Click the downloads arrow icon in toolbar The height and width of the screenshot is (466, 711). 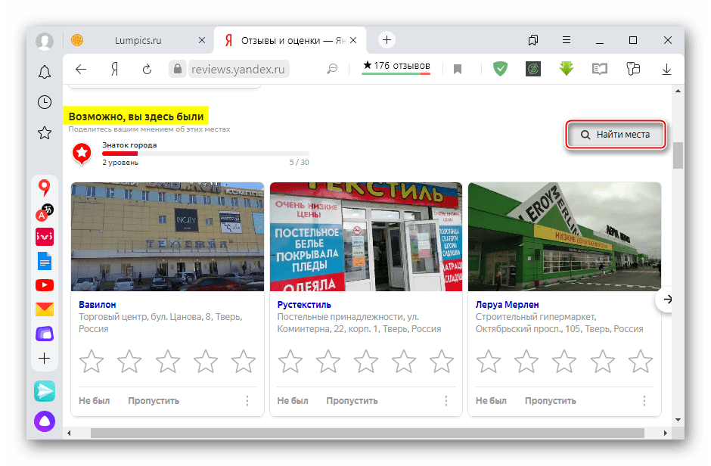tap(666, 69)
